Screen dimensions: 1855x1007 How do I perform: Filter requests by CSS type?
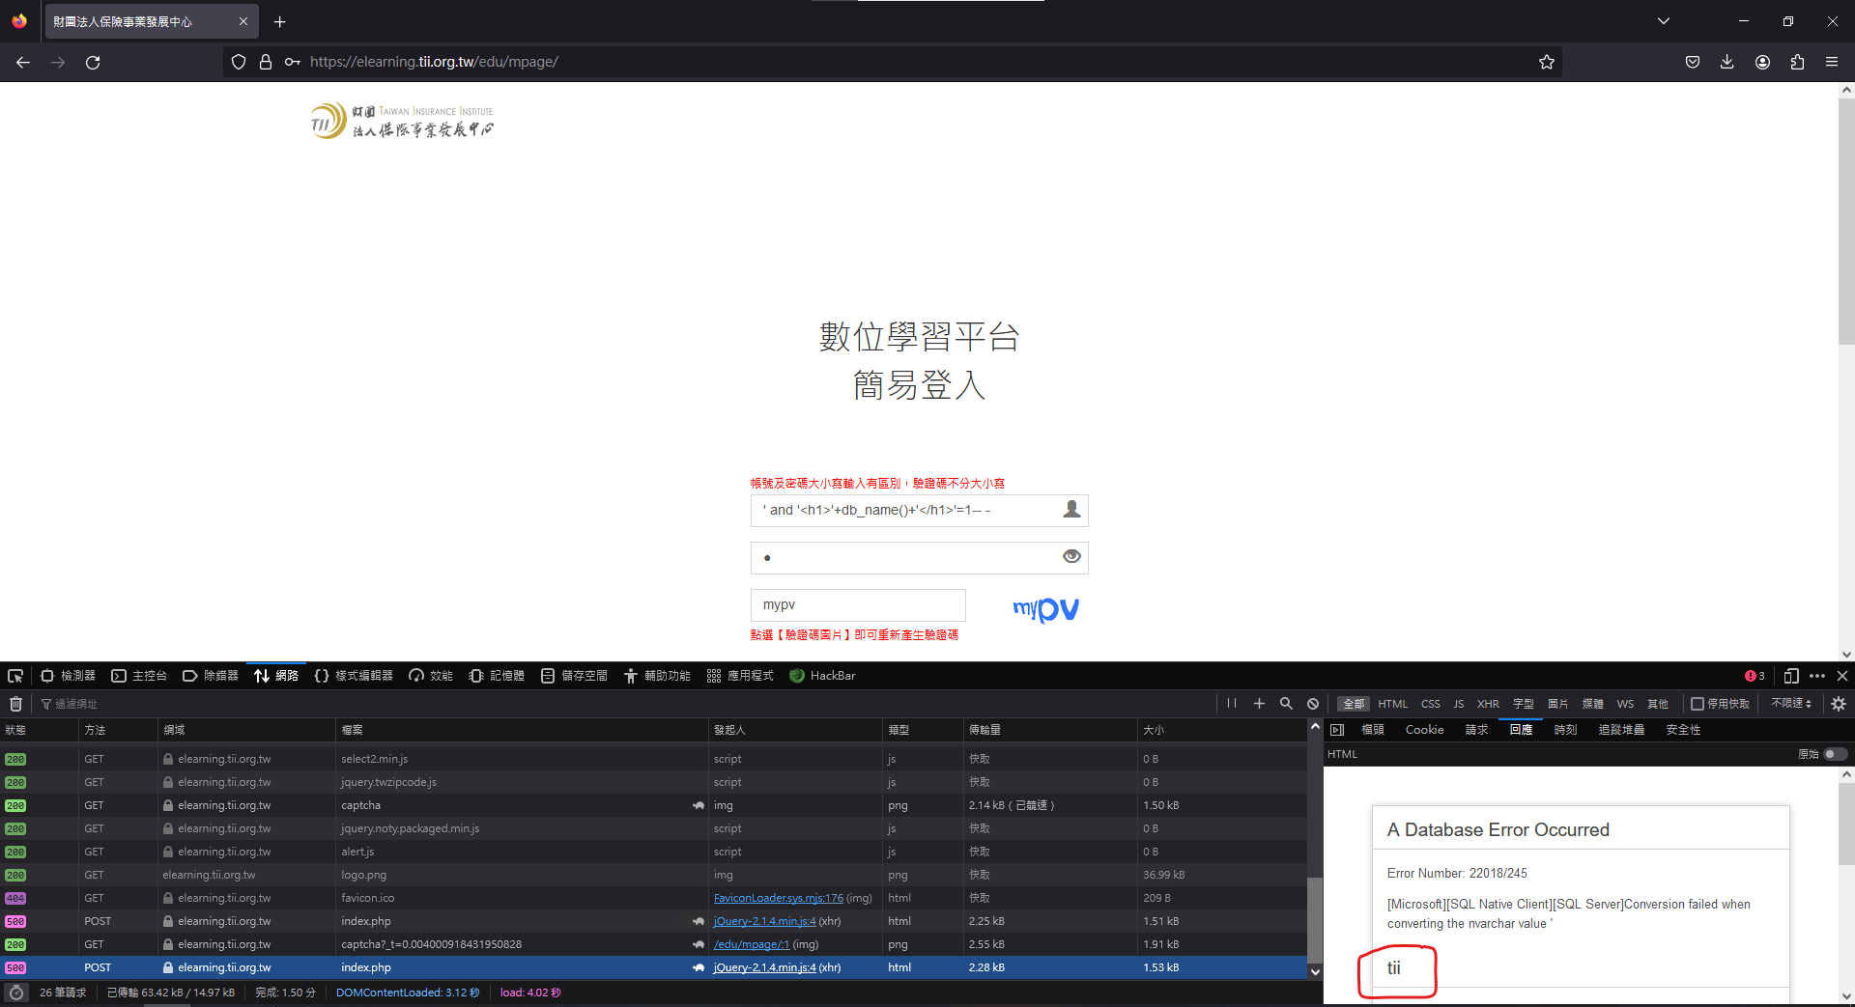tap(1431, 704)
